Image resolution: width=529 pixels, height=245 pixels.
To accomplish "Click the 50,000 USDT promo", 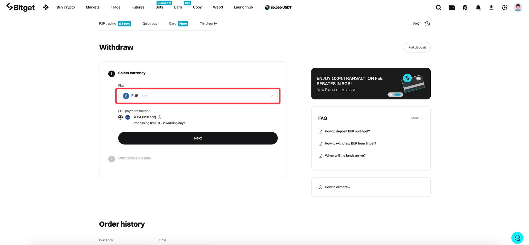I will (278, 7).
